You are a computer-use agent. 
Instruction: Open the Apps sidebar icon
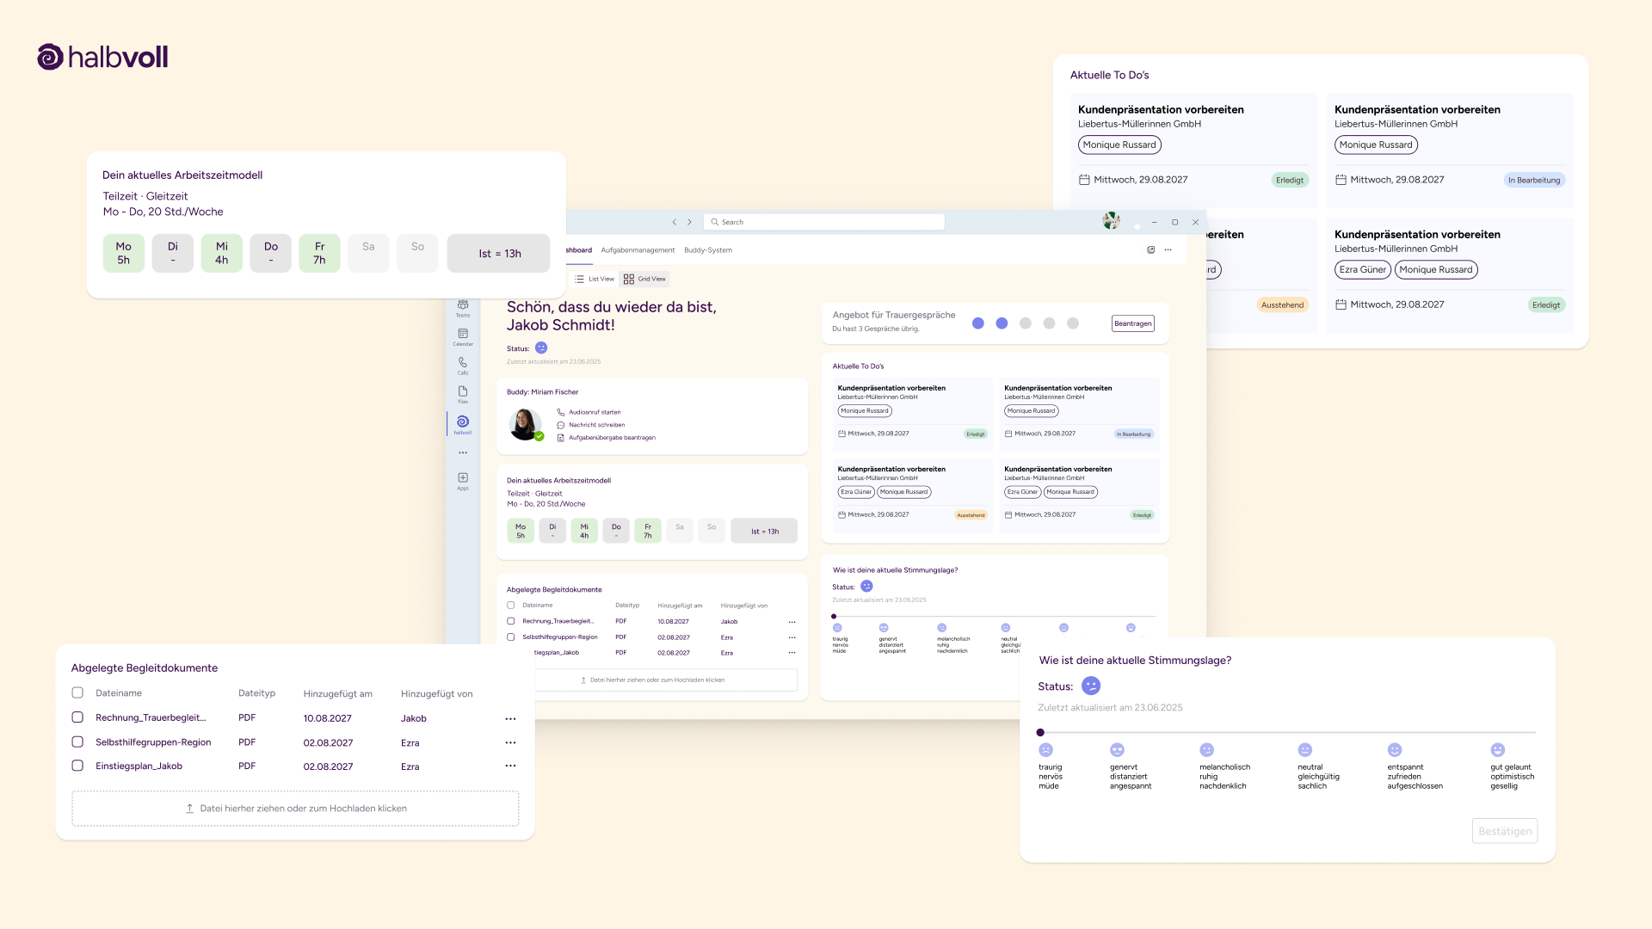463,479
